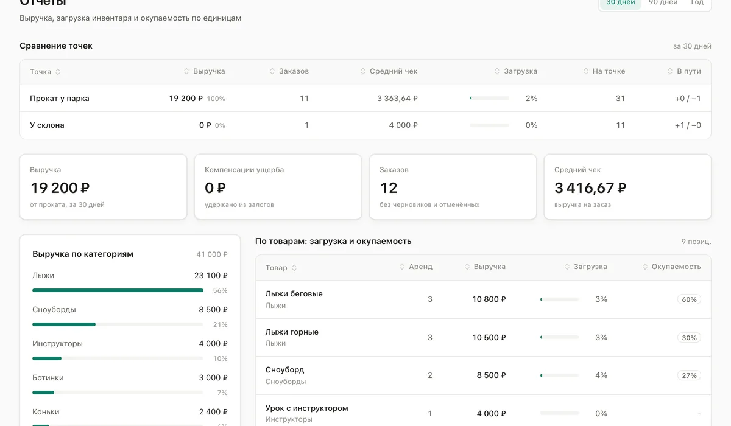Screen dimensions: 731x426
Task: Click sort icon beside Выручка in locations table
Action: [186, 71]
